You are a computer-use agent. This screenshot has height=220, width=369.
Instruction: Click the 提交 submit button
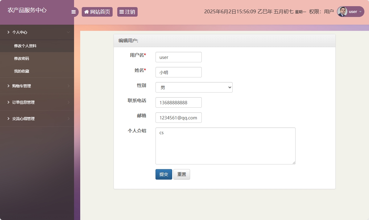[164, 174]
